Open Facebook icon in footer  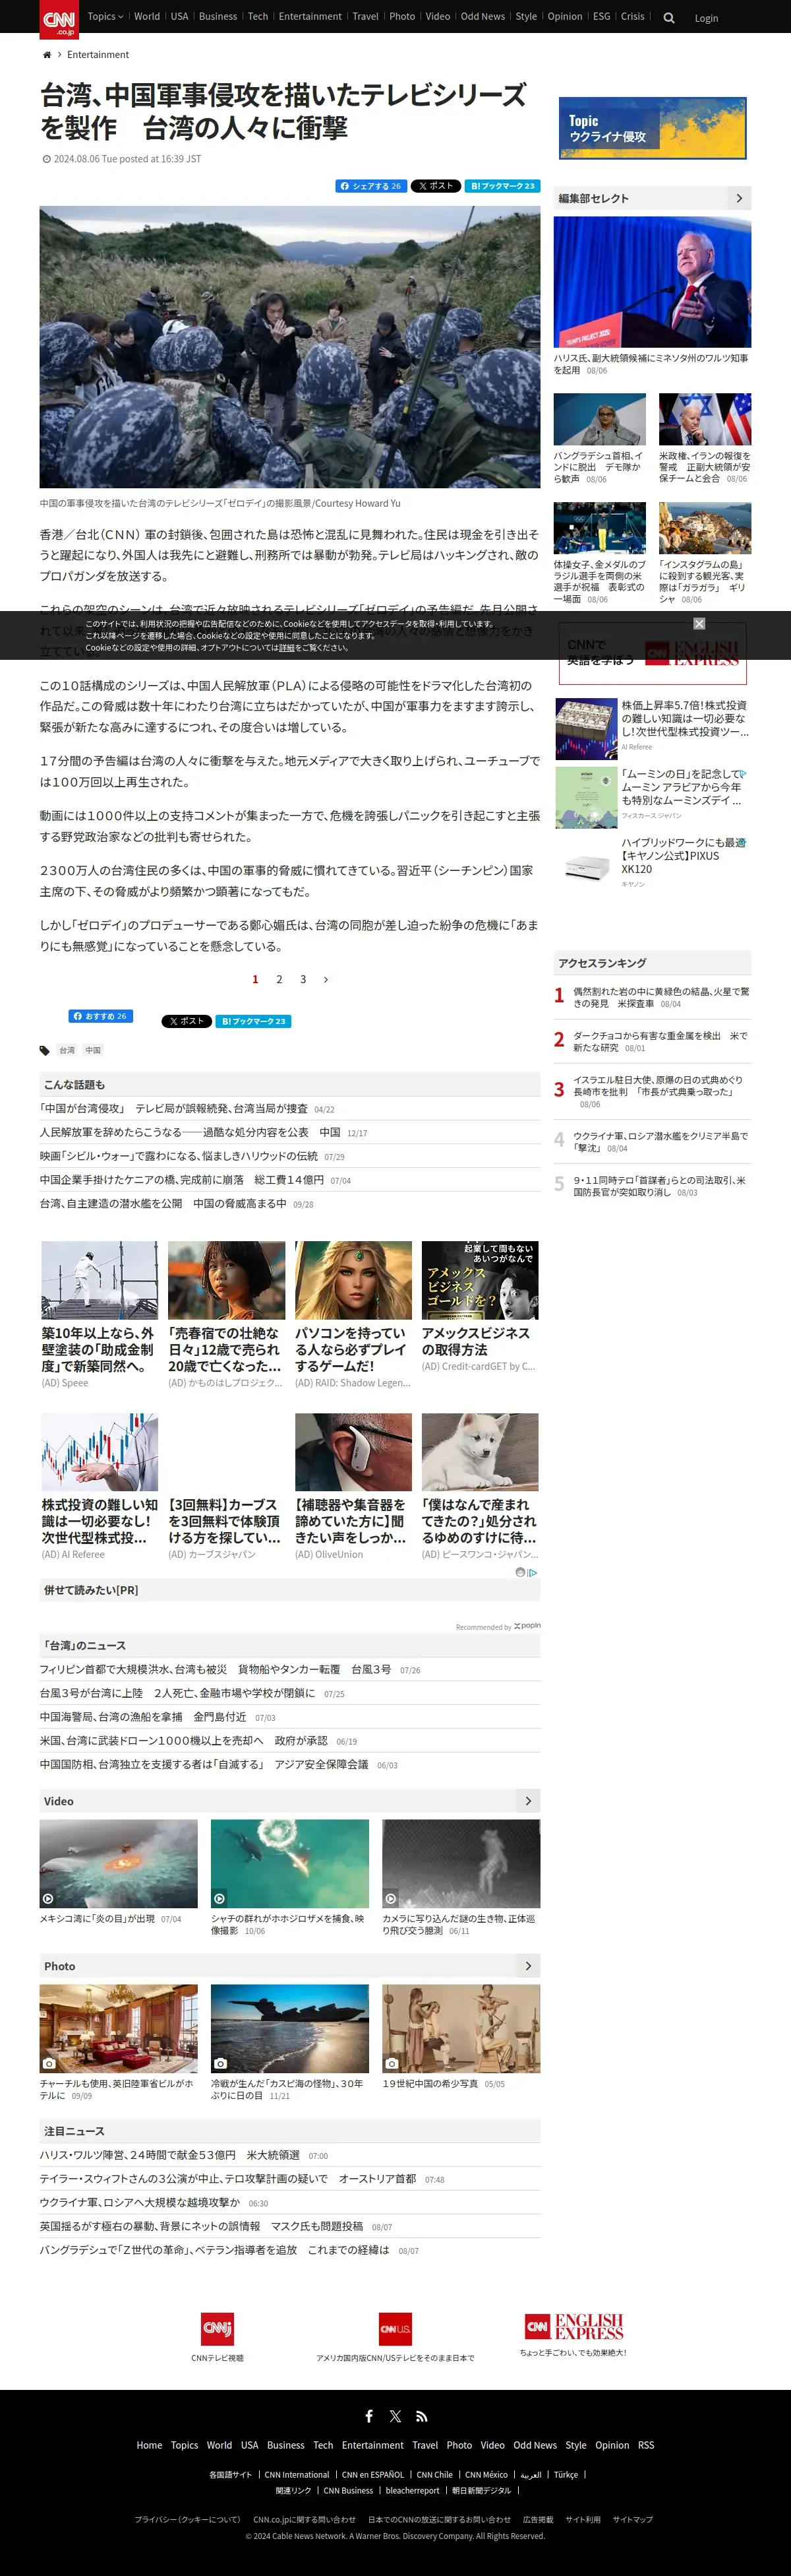[x=368, y=2416]
